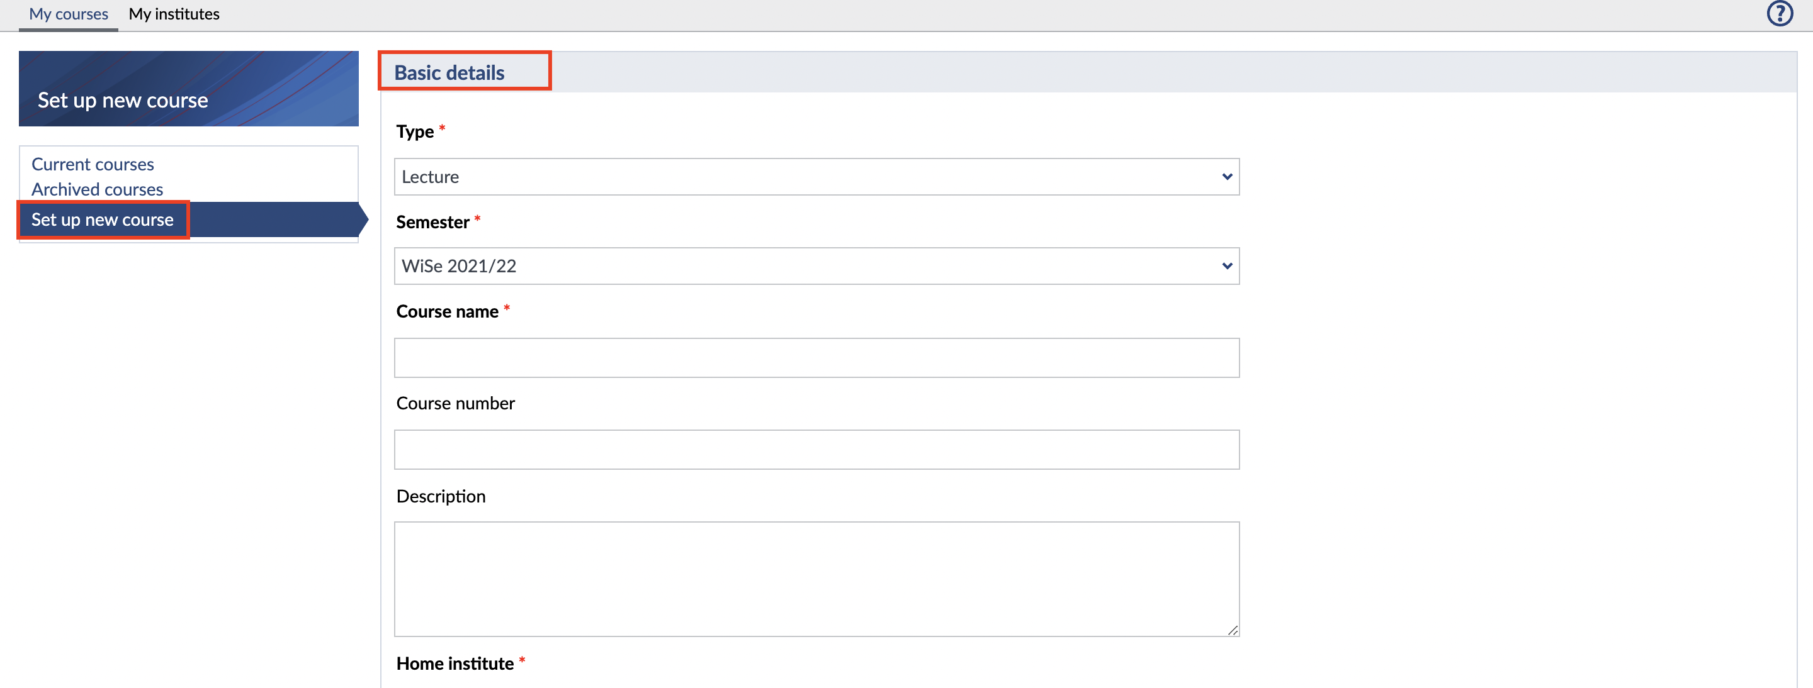Click the help question mark icon
This screenshot has height=688, width=1813.
point(1779,14)
